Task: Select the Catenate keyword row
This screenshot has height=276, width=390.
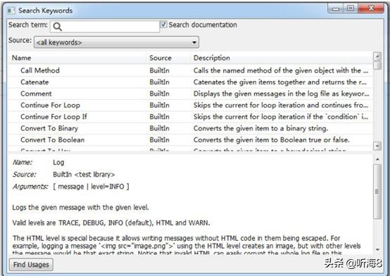Action: tap(190, 82)
